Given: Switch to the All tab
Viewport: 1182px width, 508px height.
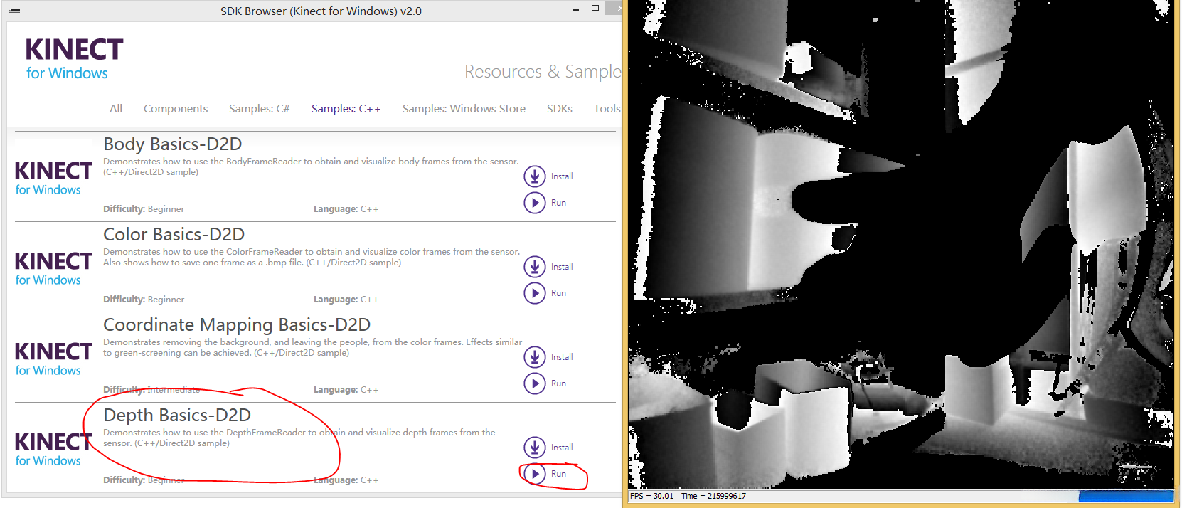Looking at the screenshot, I should coord(116,109).
